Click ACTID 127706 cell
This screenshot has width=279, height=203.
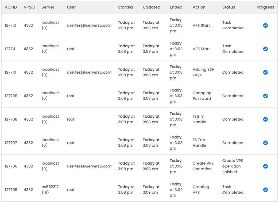point(11,166)
